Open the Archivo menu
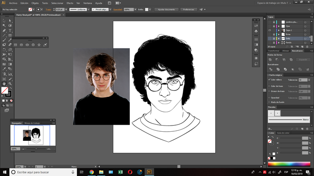314x176 pixels. [13, 3]
